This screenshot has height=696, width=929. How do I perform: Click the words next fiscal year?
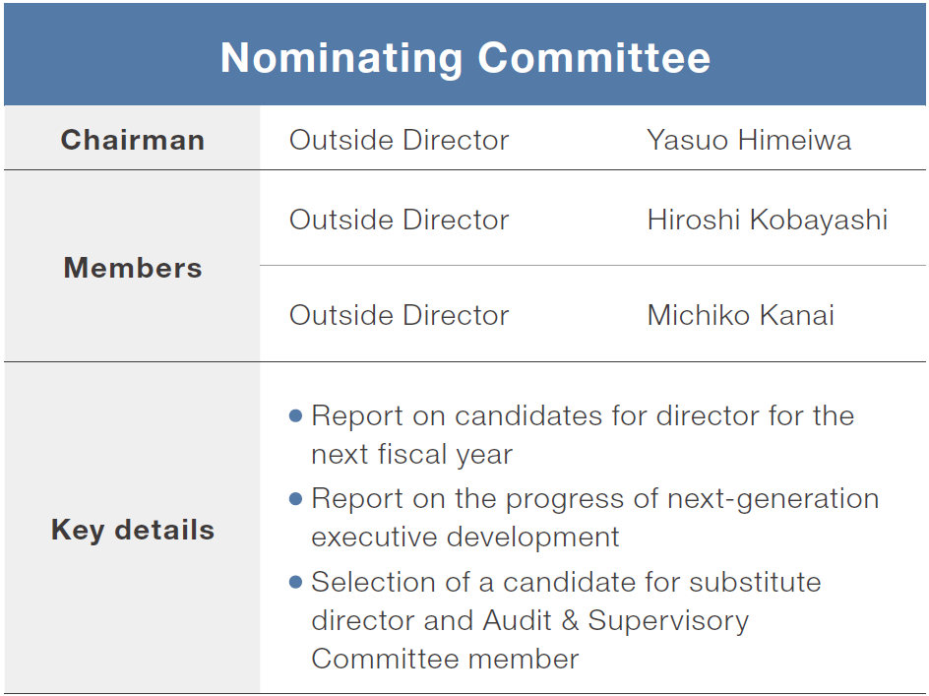point(411,454)
